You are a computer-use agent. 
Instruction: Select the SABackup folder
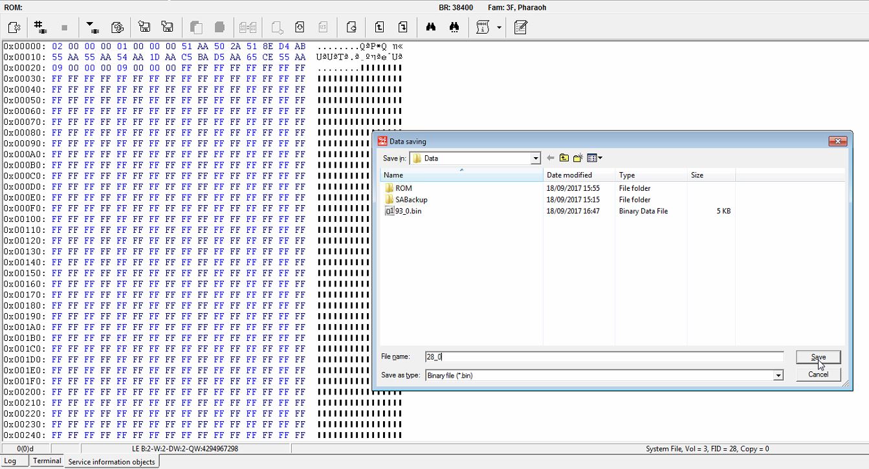click(406, 200)
